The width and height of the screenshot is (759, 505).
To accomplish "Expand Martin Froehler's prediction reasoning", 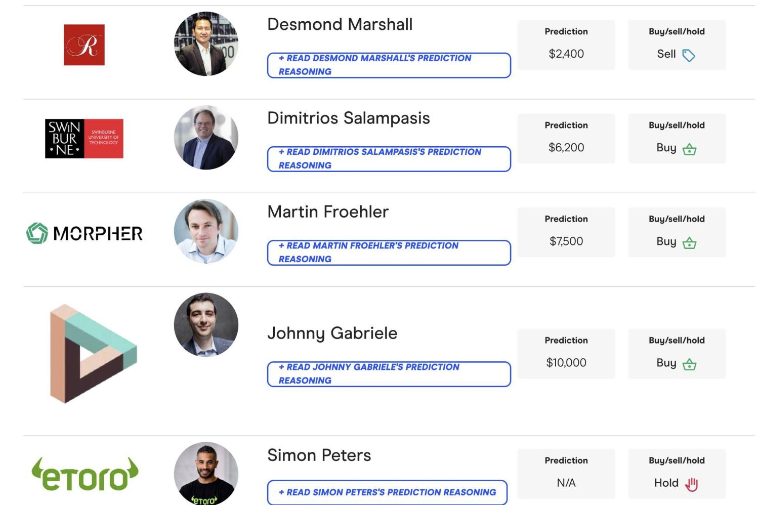I will (x=389, y=252).
